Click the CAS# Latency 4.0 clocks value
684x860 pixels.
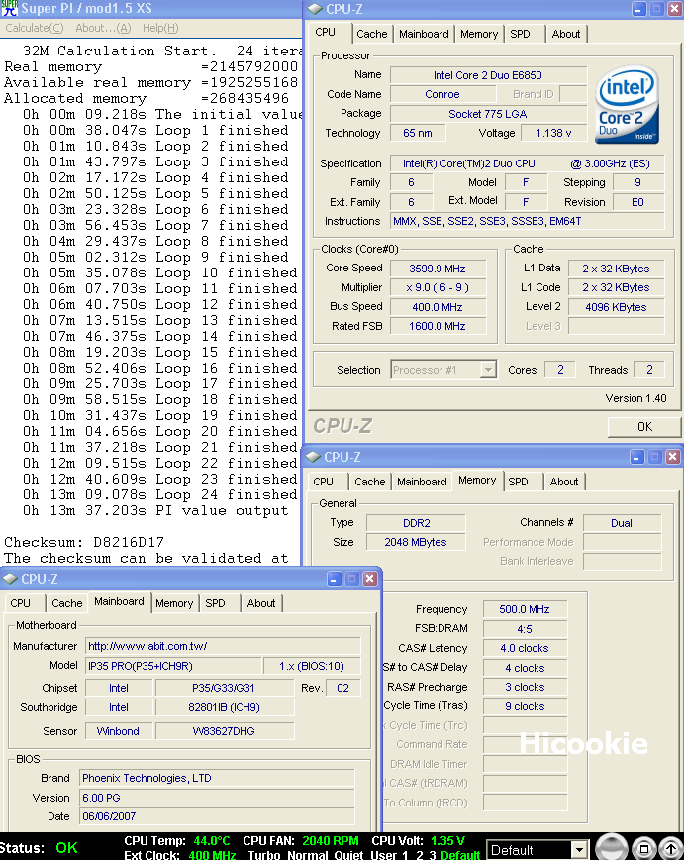coord(525,648)
